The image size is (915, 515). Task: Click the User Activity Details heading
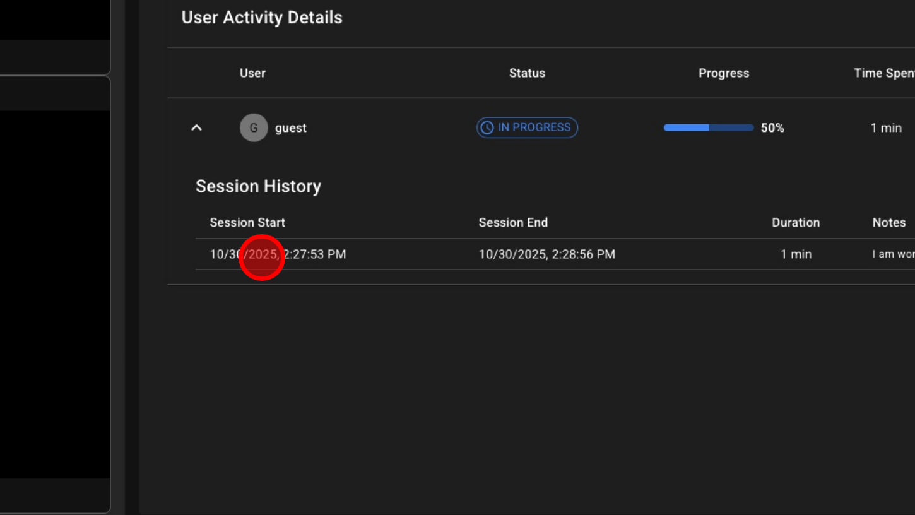coord(262,18)
